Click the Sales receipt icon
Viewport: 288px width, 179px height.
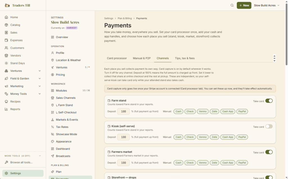click(x=6, y=33)
